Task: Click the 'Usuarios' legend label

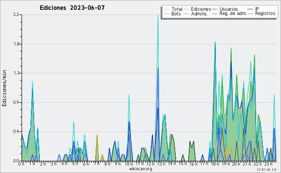Action: (229, 9)
